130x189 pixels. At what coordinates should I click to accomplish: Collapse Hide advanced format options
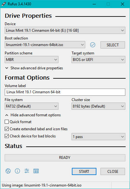[x=33, y=115]
